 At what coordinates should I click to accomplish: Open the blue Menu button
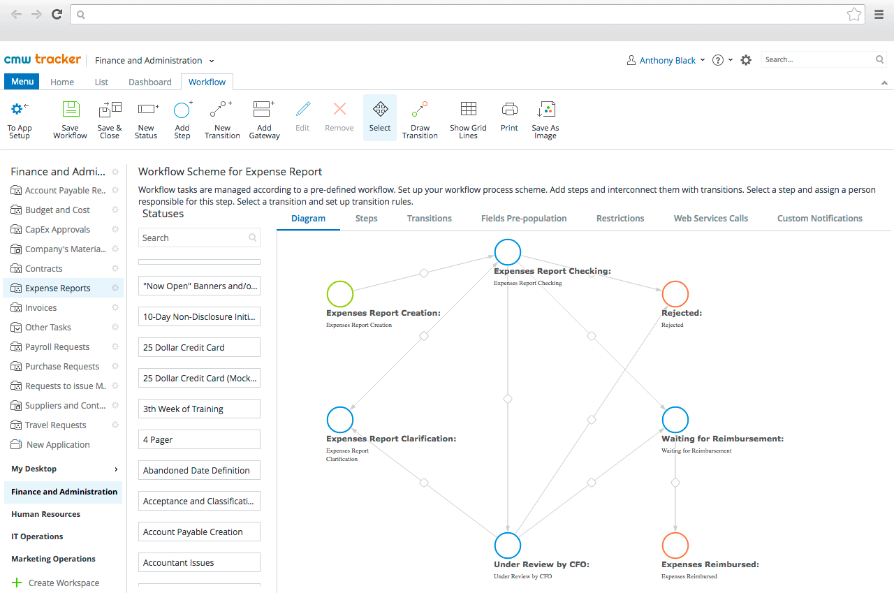pyautogui.click(x=22, y=82)
